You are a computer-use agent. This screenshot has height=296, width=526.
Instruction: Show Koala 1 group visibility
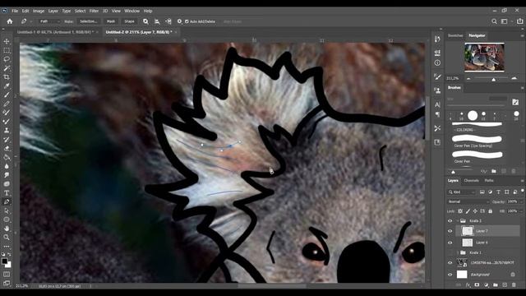(x=450, y=252)
